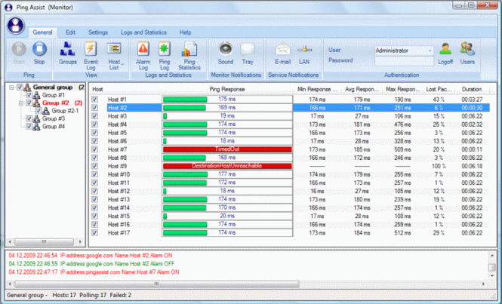
Task: Open the Alarm Log
Action: [x=143, y=49]
